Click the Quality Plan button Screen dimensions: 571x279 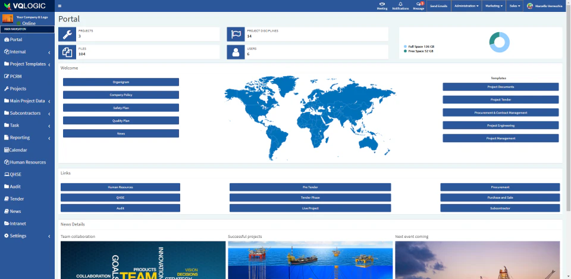coord(121,121)
